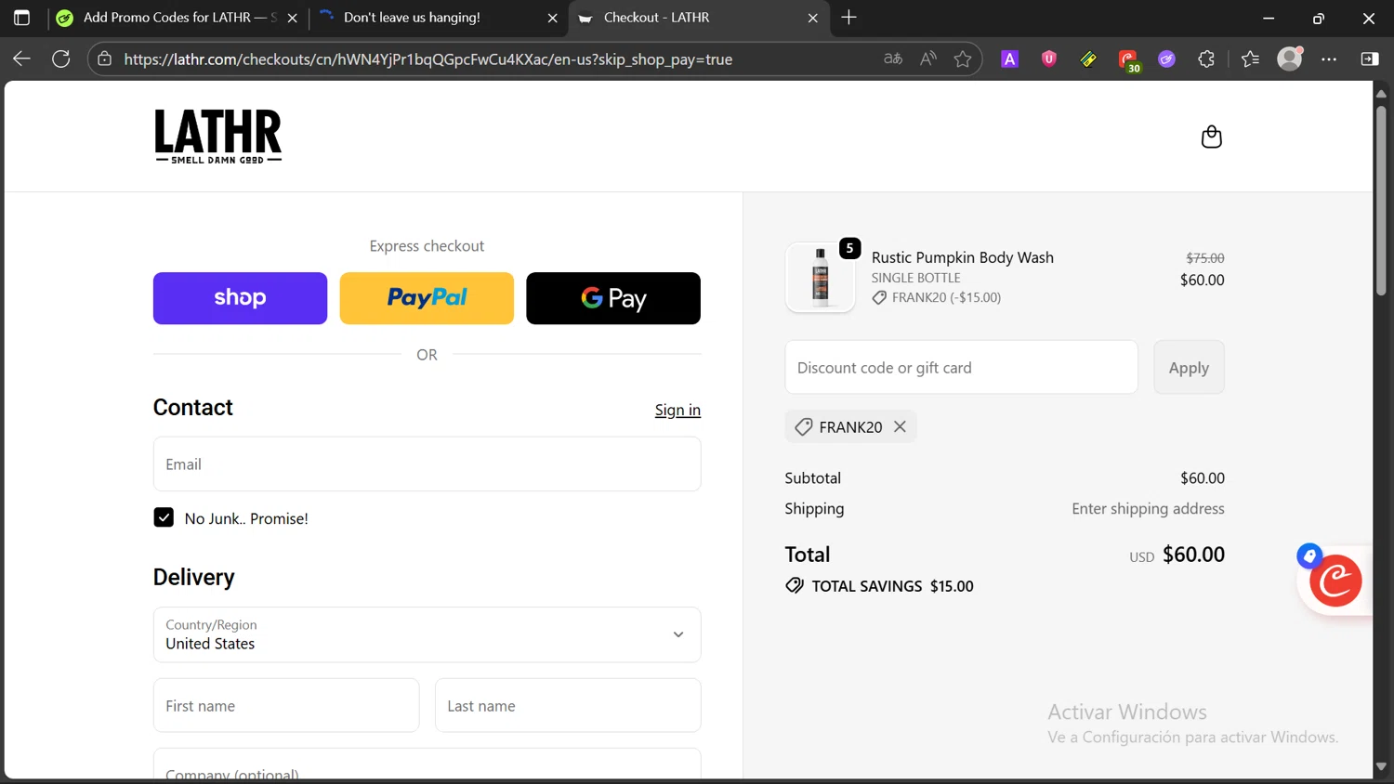Toggle the browser sidebar panel
The height and width of the screenshot is (784, 1394).
point(1370,59)
